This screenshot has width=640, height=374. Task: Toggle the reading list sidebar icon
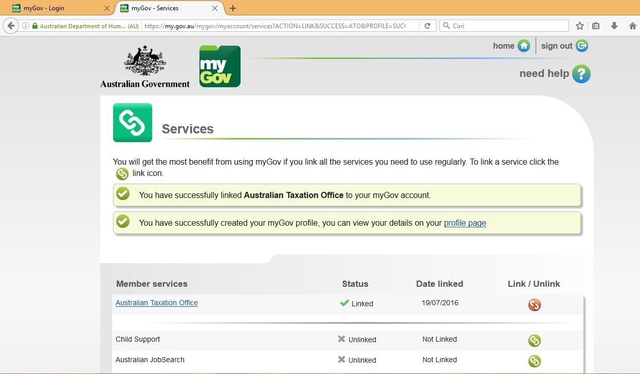click(x=596, y=25)
